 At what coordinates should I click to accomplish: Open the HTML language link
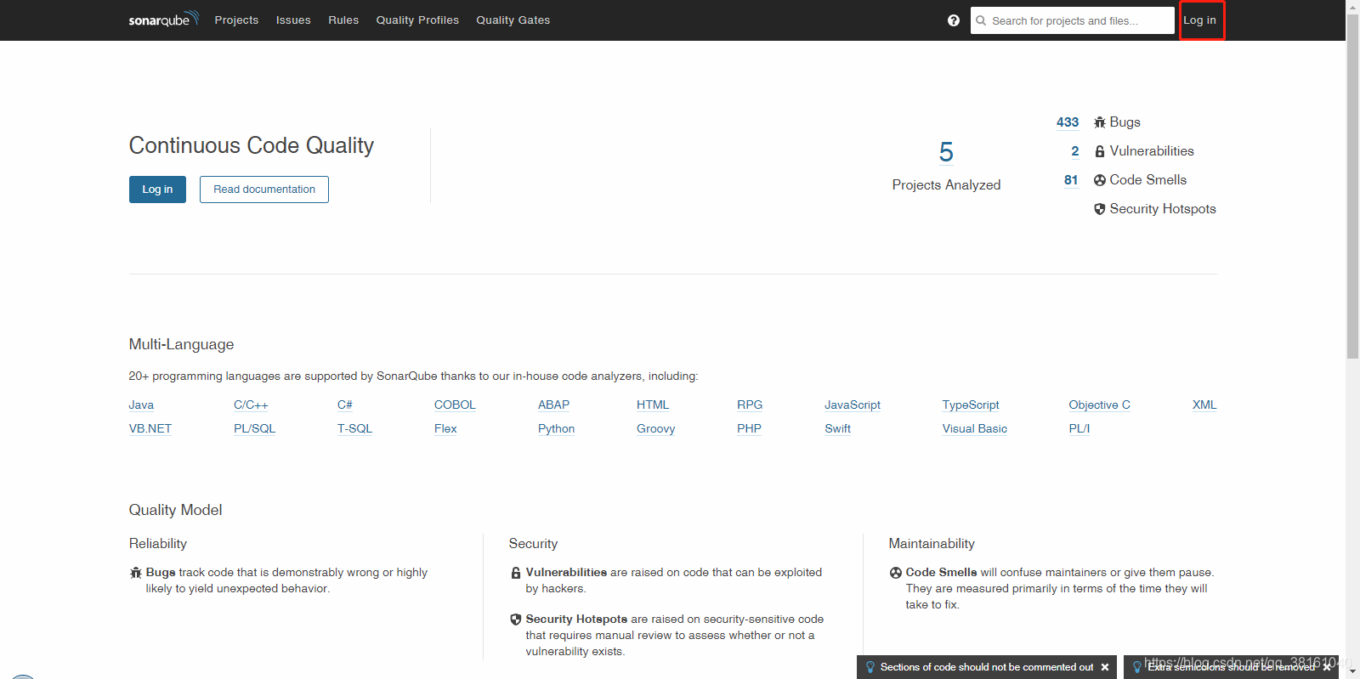click(x=653, y=405)
